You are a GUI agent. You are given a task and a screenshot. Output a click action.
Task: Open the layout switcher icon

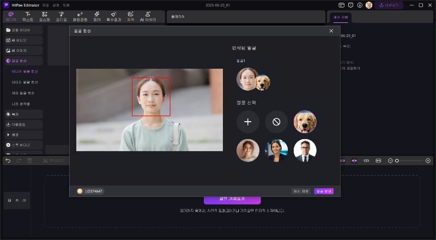tap(342, 5)
